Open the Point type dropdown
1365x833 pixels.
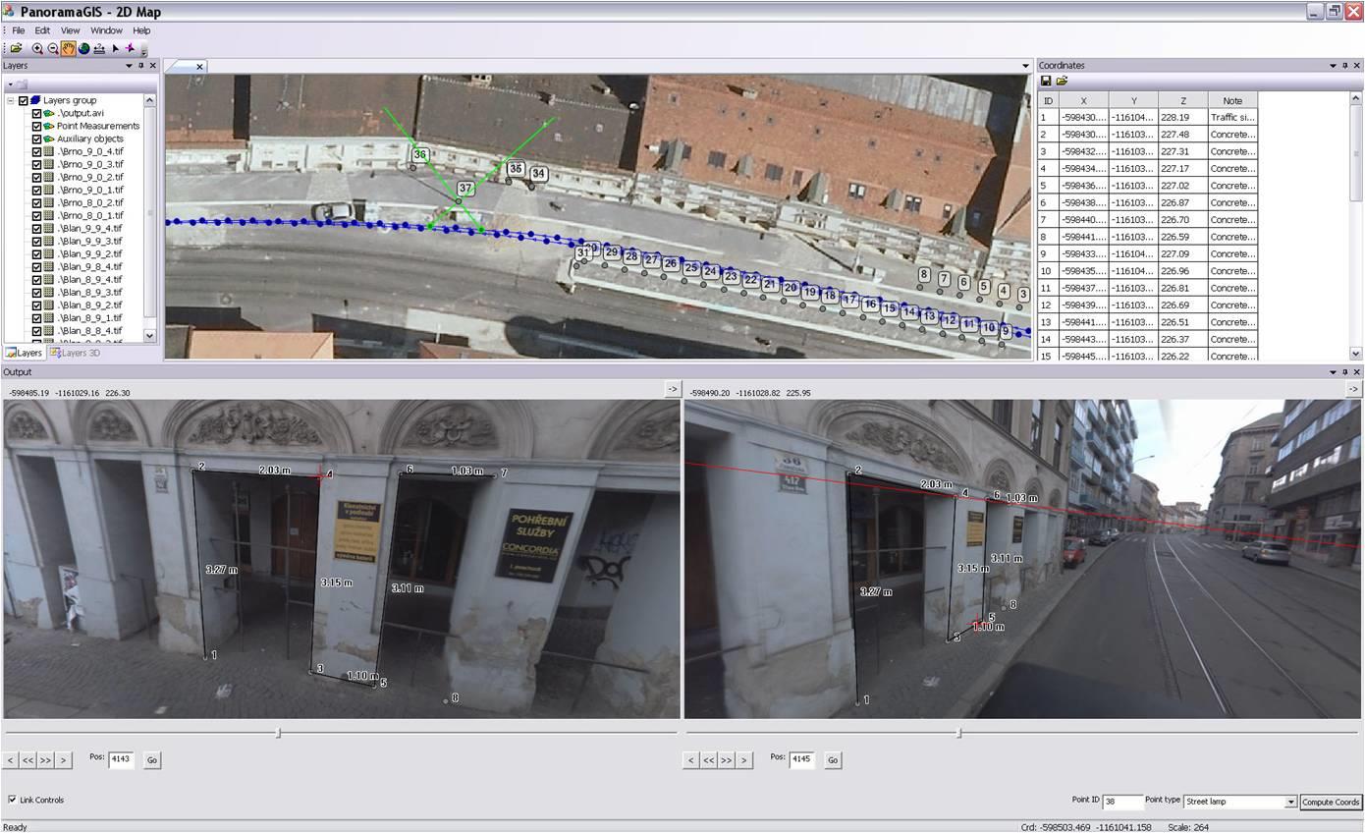(x=1290, y=803)
